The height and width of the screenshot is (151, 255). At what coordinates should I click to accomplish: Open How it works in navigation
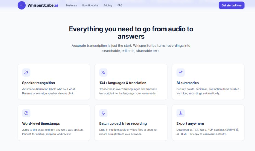pyautogui.click(x=90, y=5)
